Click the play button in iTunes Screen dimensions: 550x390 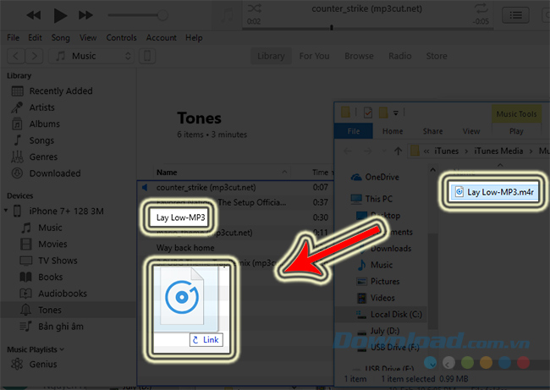pos(60,15)
